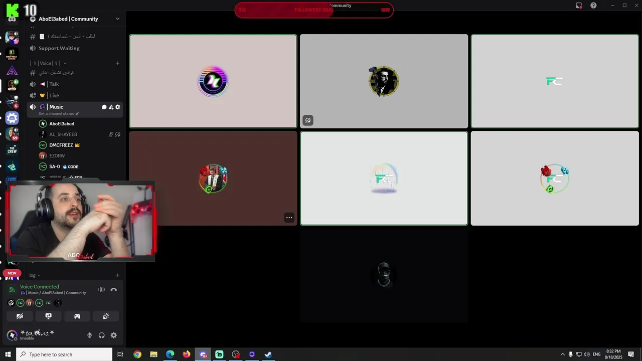Add a channel to the log category
The image size is (642, 361).
coord(118,275)
